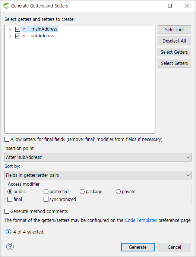Tick the final modifier checkbox
This screenshot has height=257, width=196.
10,199
